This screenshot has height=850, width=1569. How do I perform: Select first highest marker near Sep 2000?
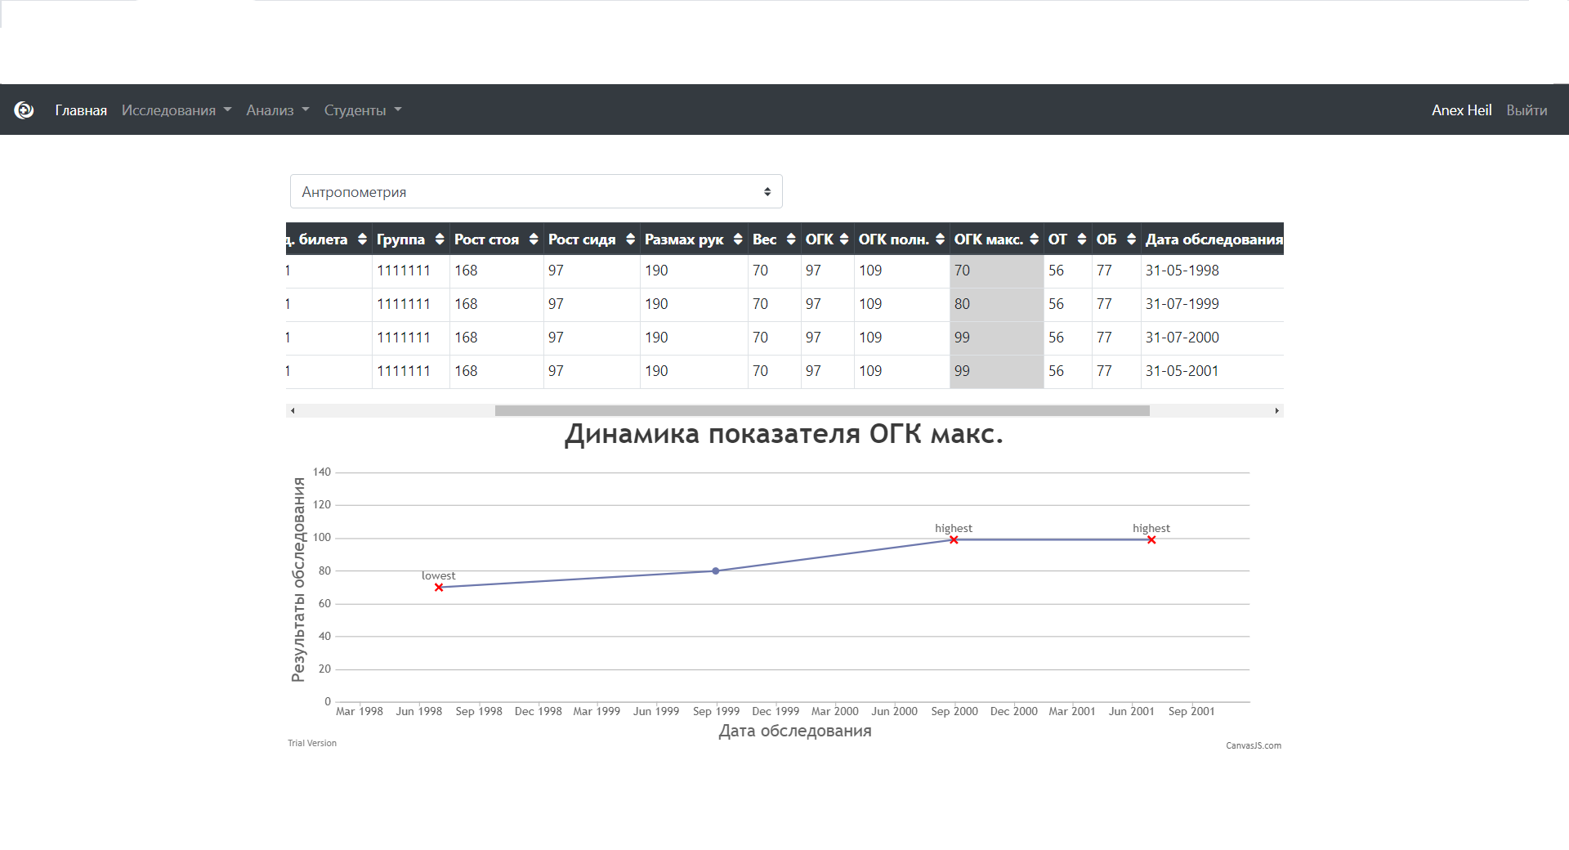[954, 539]
